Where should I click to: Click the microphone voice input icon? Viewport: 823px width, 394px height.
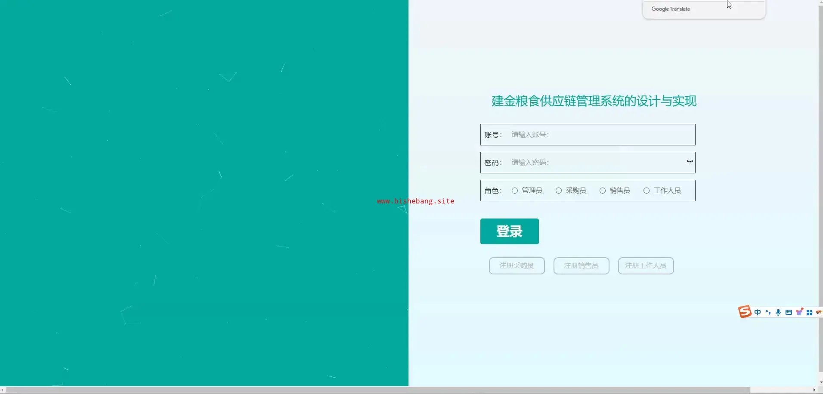pos(778,312)
